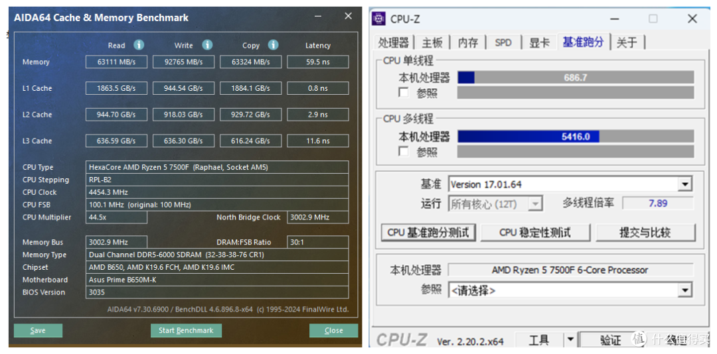This screenshot has height=354, width=717.
Task: Toggle the single-thread 参照 checkbox
Action: click(404, 92)
